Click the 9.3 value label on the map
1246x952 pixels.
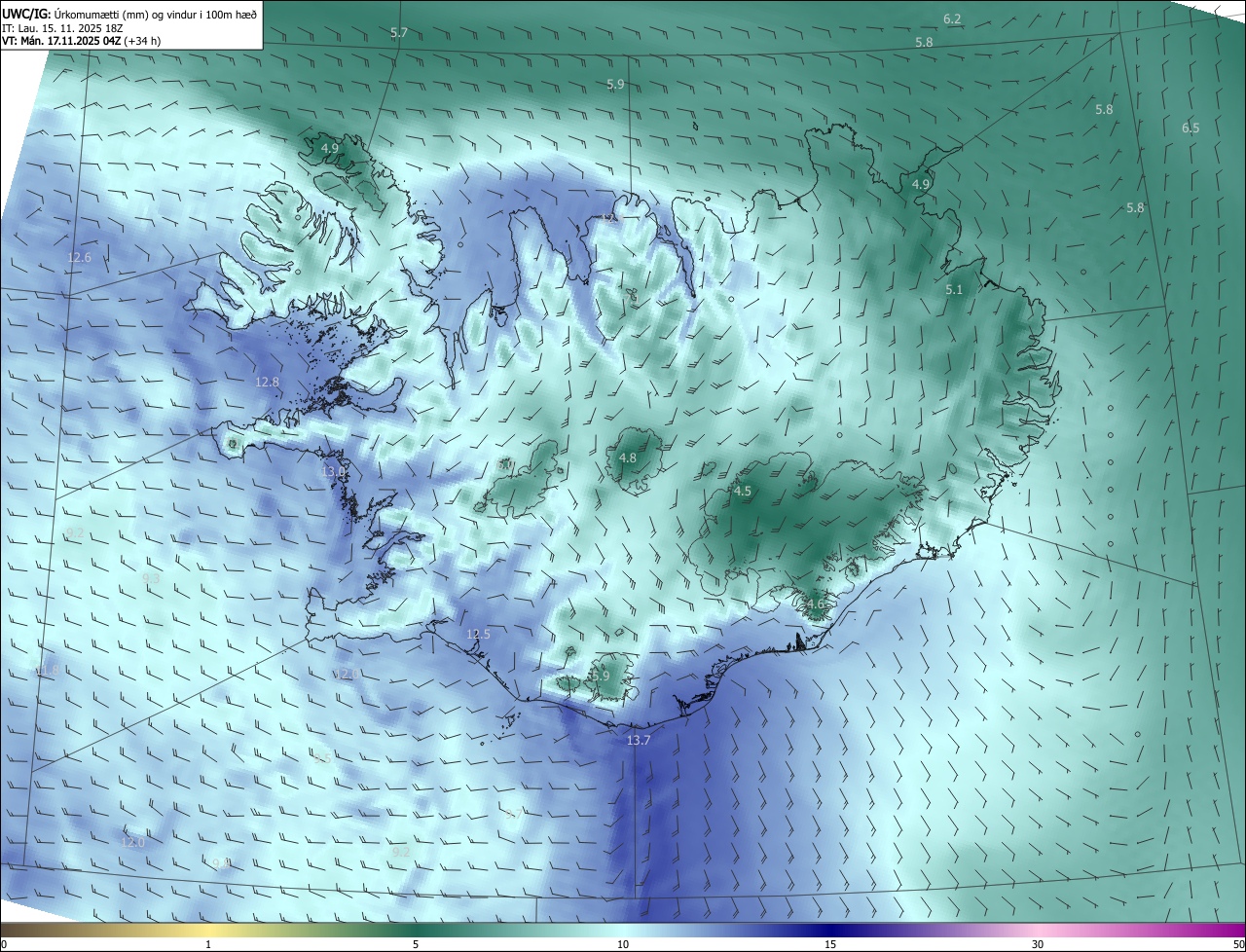coord(151,578)
